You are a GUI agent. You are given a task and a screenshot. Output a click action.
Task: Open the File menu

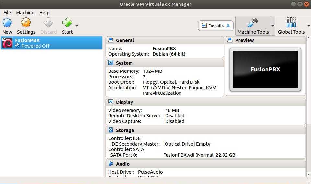coord(7,13)
